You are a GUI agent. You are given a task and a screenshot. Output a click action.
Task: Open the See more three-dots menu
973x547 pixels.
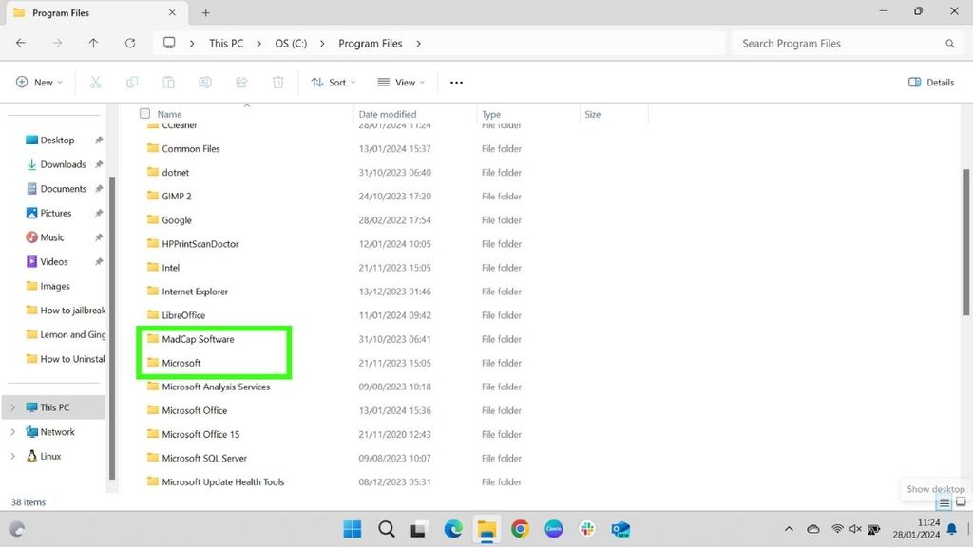tap(456, 83)
